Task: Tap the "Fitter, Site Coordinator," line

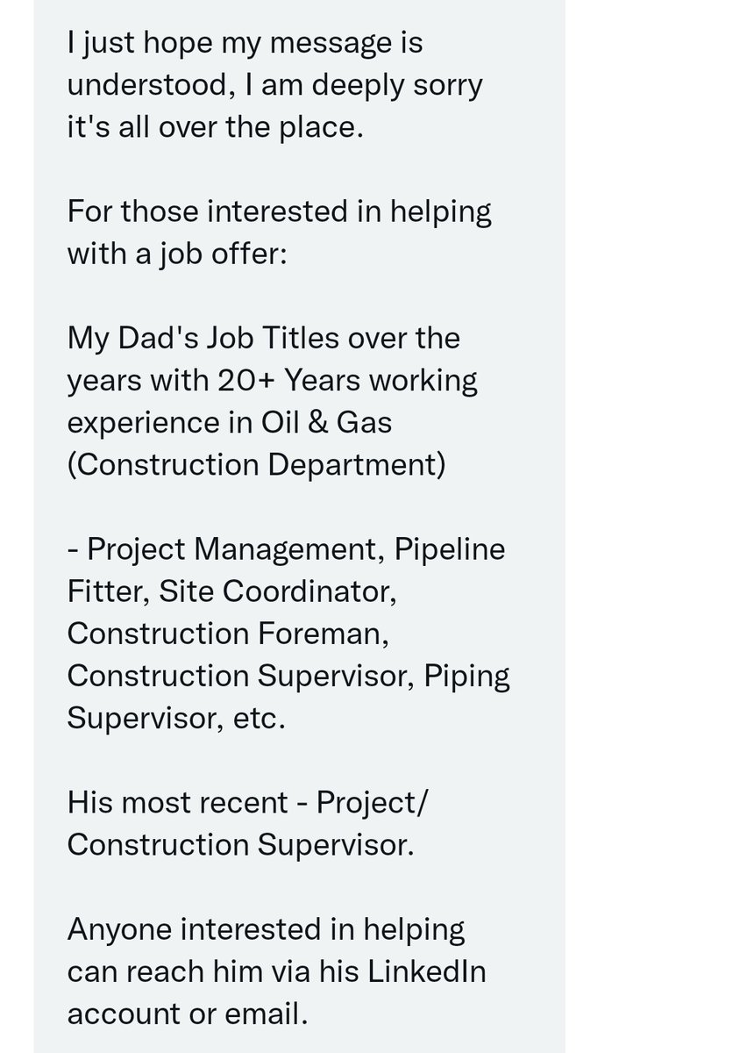Action: tap(232, 591)
